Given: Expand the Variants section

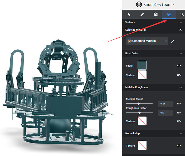Looking at the screenshot, I should 180,23.
